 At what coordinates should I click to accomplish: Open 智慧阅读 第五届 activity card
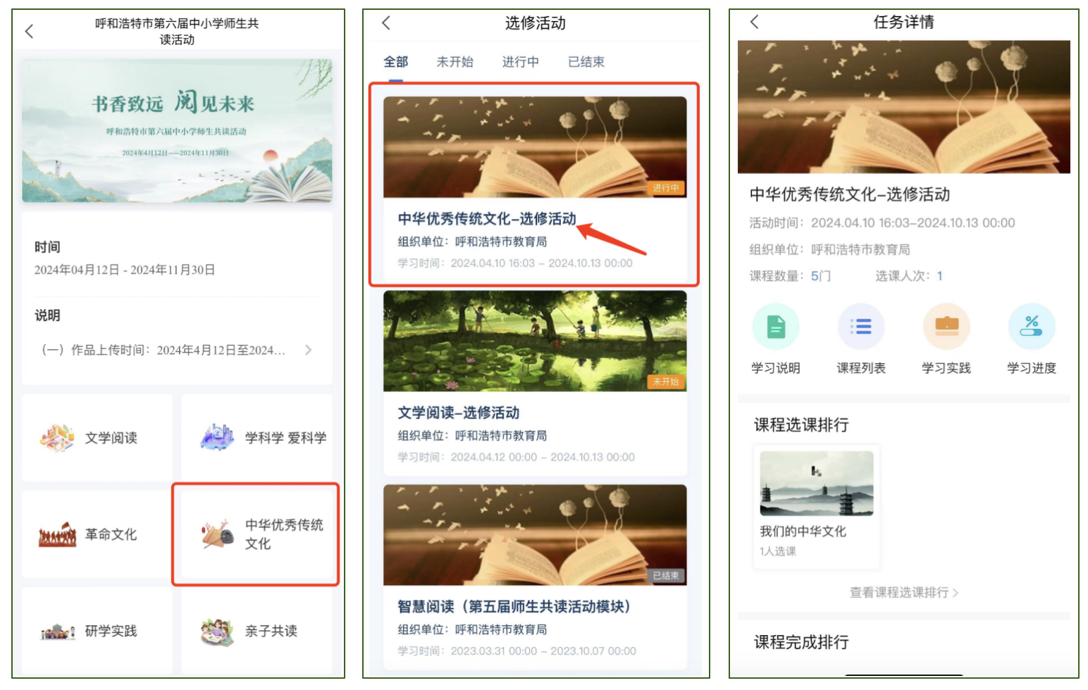[x=535, y=577]
